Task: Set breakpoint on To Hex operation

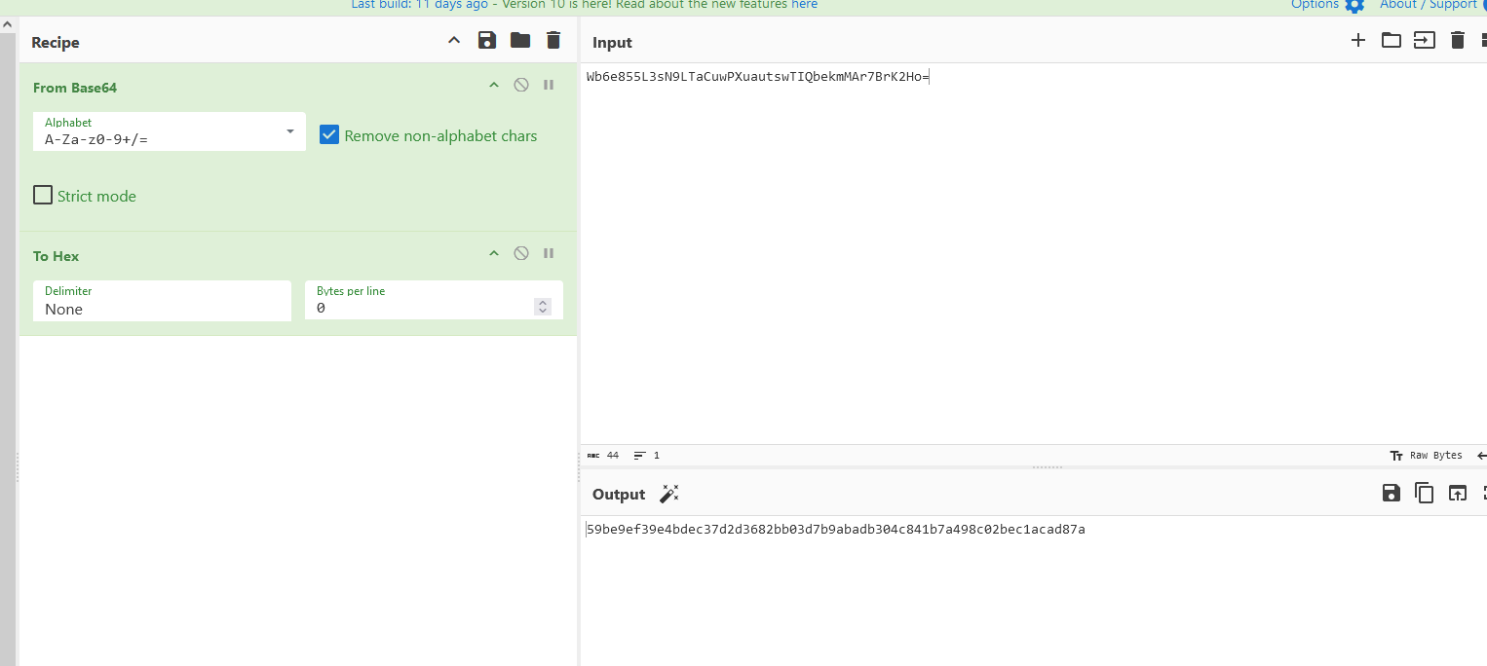Action: pyautogui.click(x=549, y=253)
